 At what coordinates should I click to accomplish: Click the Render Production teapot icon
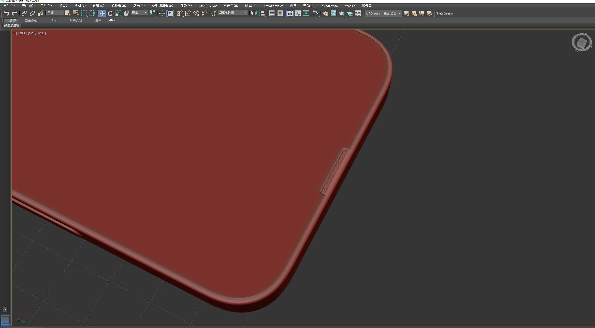pos(342,13)
